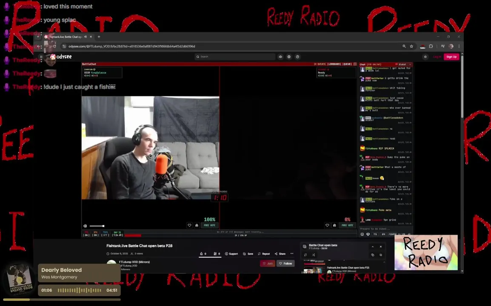Open the three-dot more options beside Share
The height and width of the screenshot is (306, 491).
[292, 254]
